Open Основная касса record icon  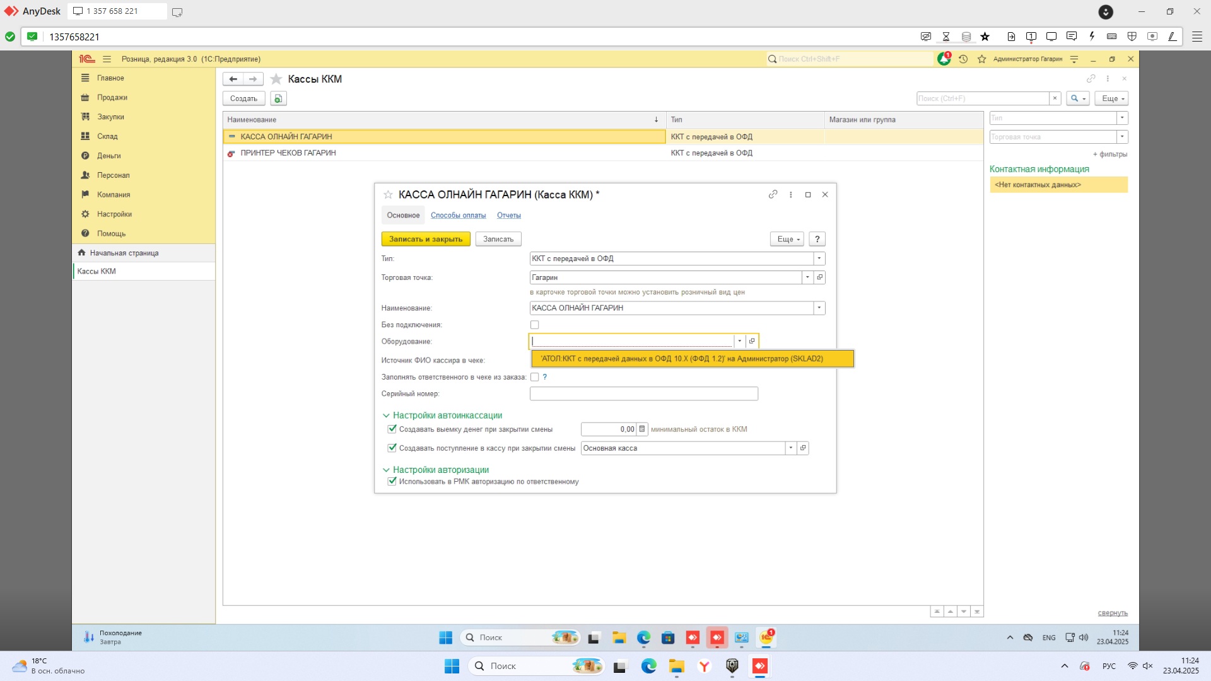pyautogui.click(x=803, y=448)
